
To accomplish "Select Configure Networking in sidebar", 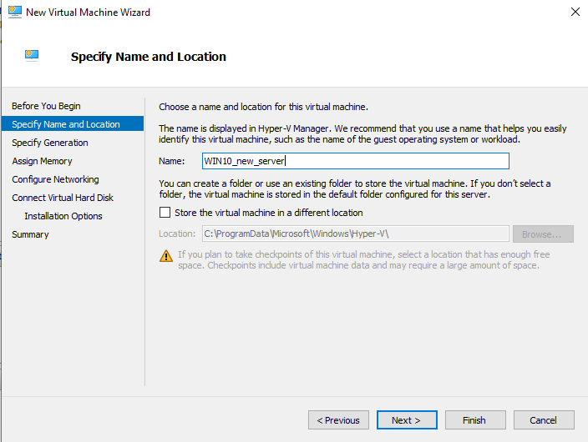I will 55,179.
